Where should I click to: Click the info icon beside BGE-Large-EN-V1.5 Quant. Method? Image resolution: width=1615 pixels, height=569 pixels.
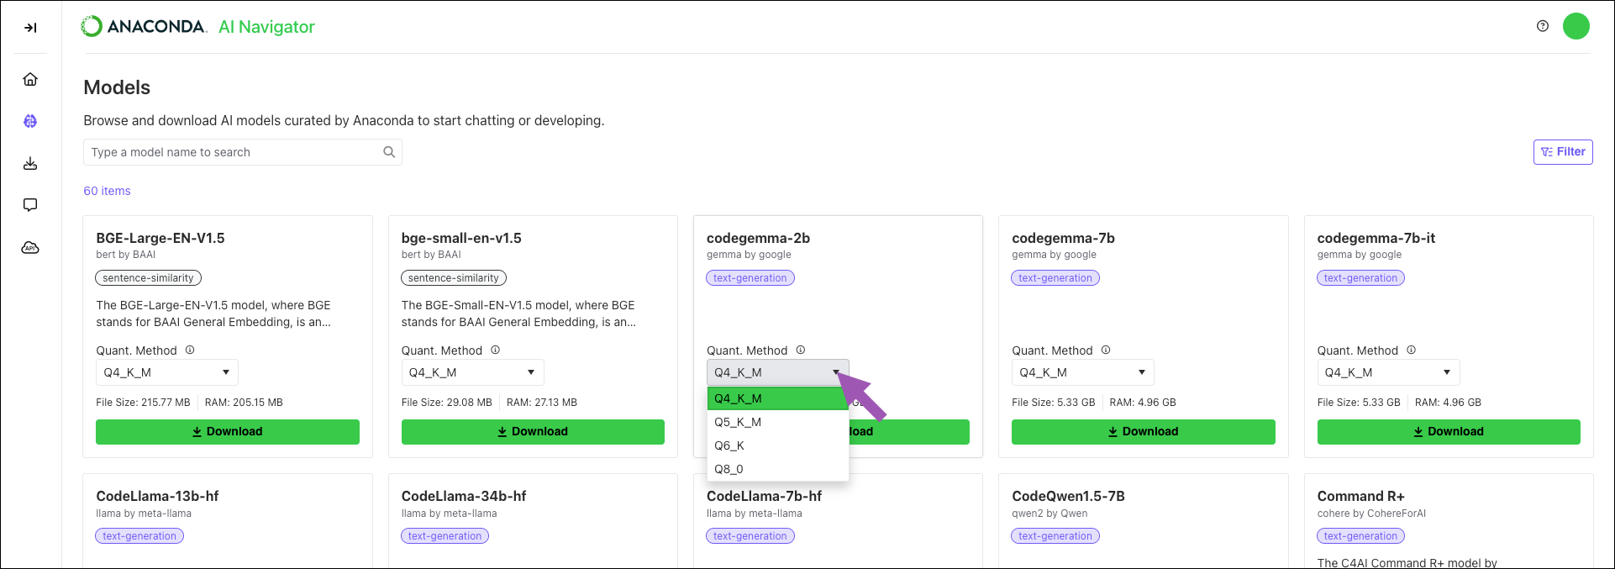coord(190,350)
